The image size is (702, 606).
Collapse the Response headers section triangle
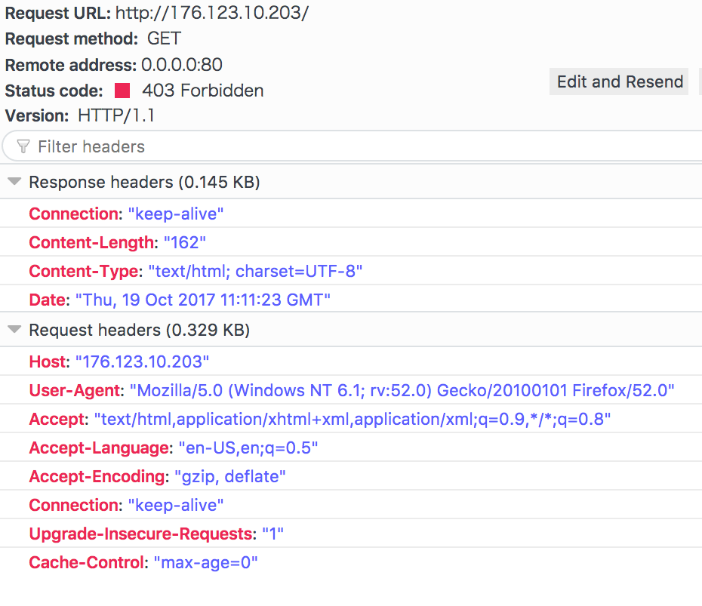click(14, 181)
